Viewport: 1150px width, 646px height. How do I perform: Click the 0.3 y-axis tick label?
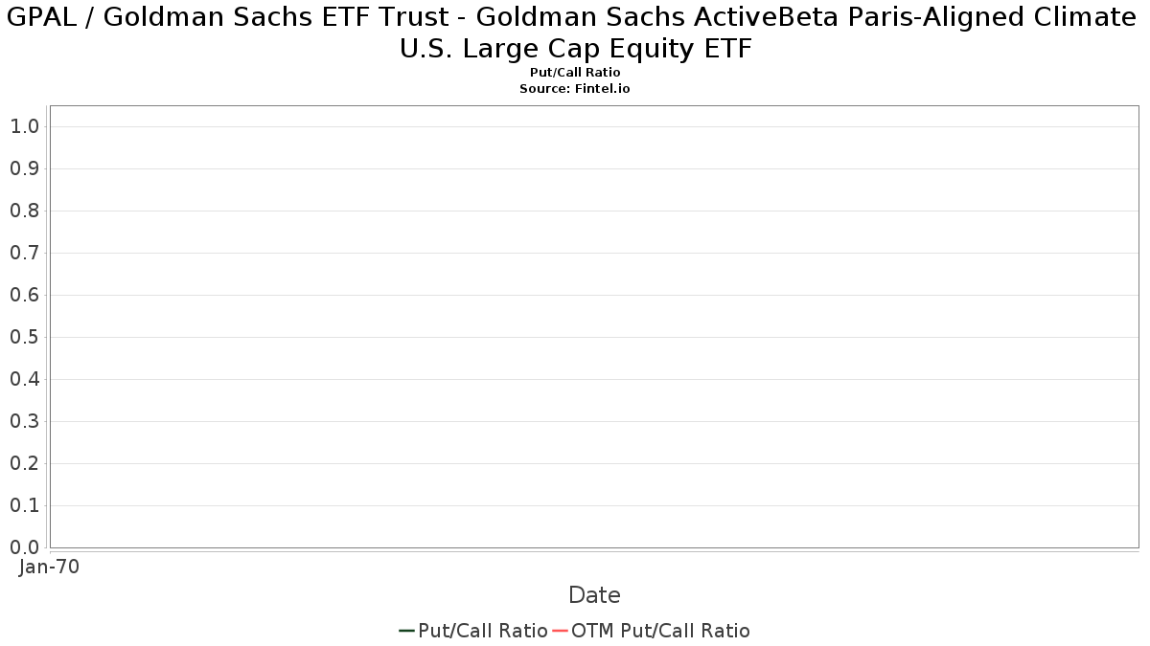(x=24, y=421)
